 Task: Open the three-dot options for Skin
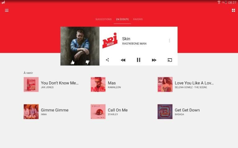169,41
